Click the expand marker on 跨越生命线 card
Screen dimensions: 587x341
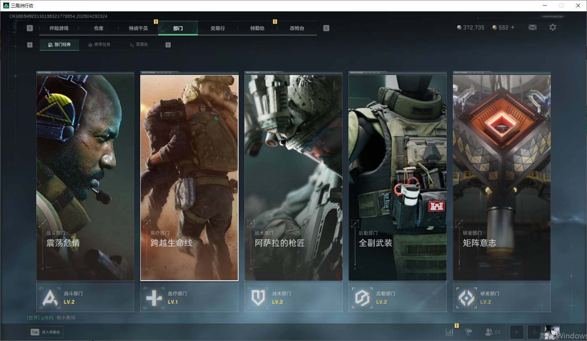coord(147,223)
